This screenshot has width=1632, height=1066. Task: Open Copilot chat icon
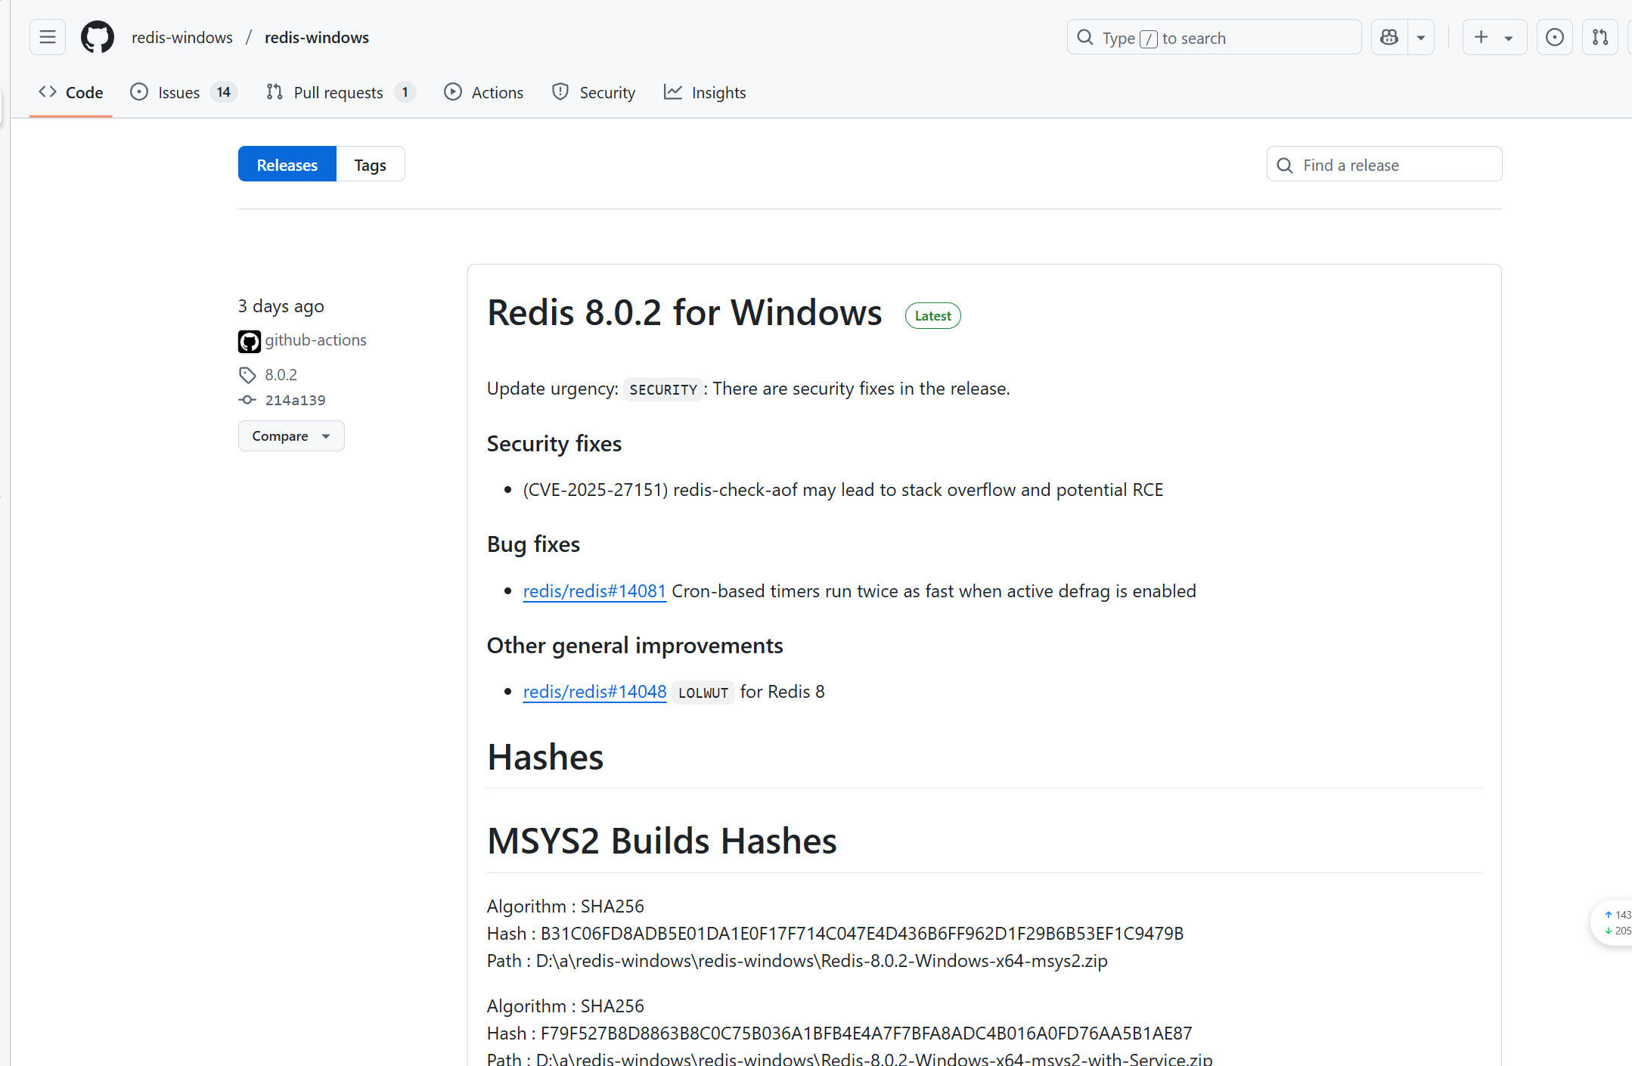coord(1389,37)
